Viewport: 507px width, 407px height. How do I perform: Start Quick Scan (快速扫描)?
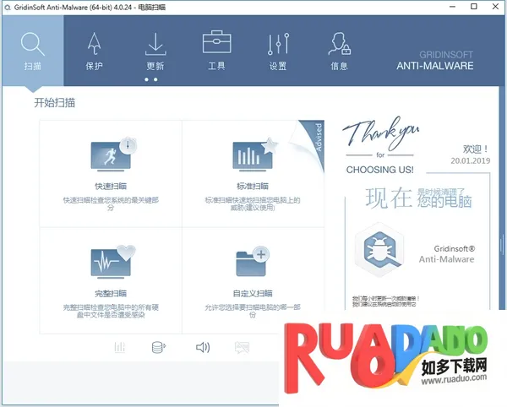111,172
